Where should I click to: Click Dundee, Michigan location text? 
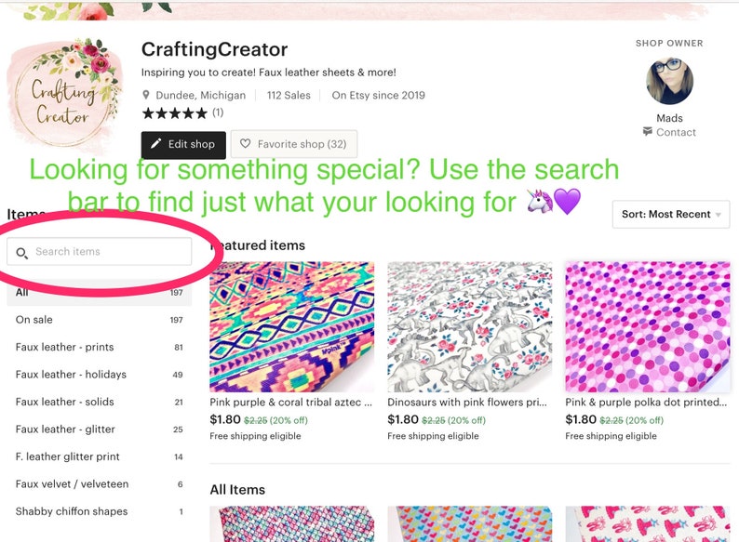201,95
